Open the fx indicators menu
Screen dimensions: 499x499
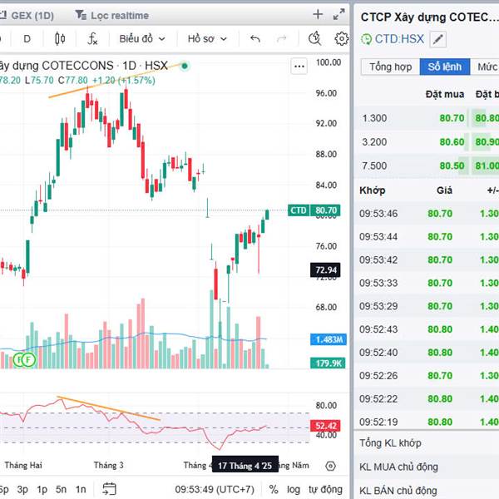point(92,39)
